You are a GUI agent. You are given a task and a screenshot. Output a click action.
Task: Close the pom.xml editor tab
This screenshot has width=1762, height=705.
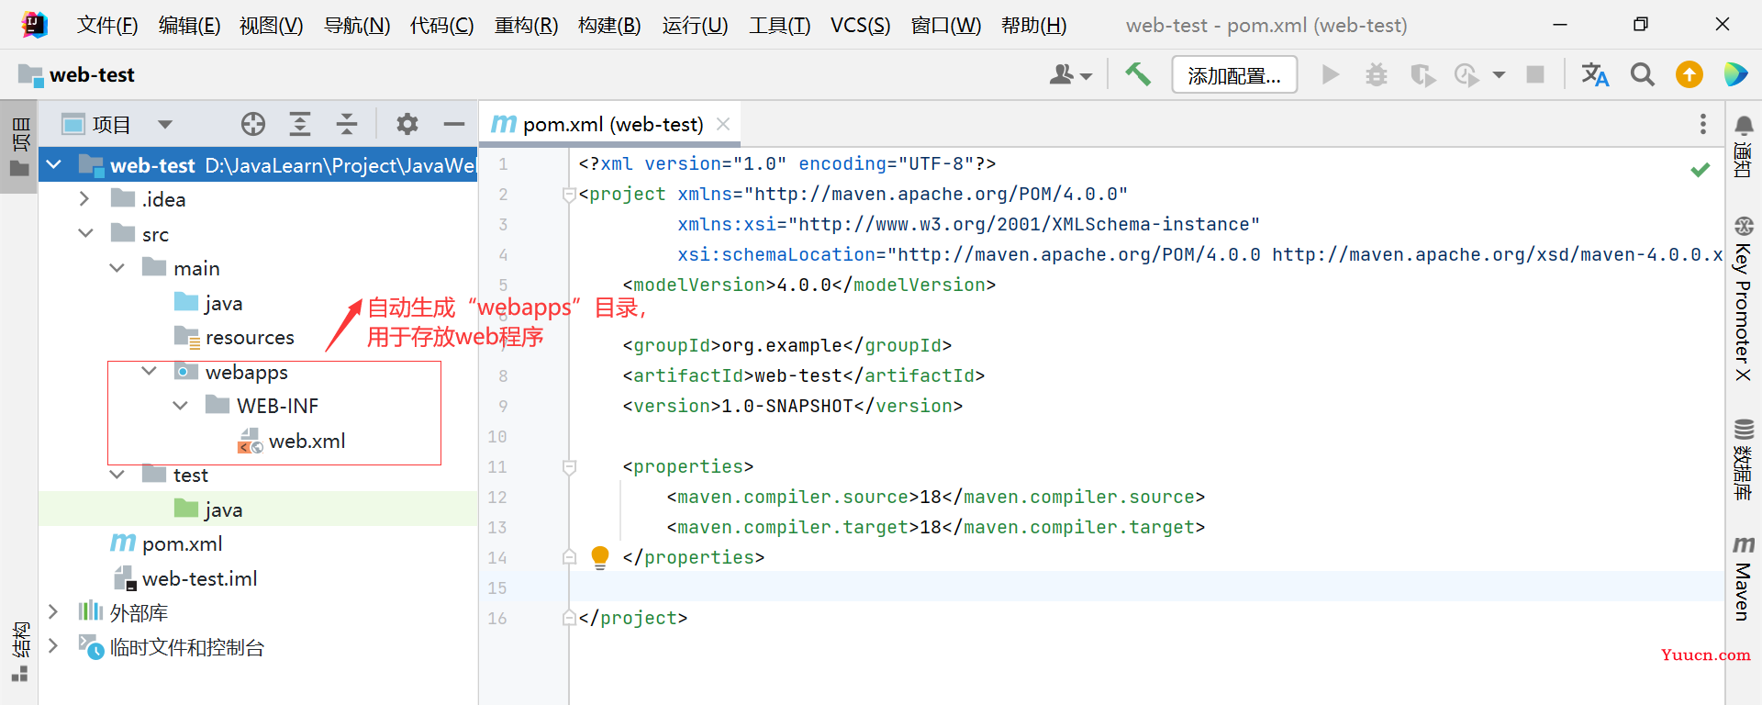click(723, 124)
